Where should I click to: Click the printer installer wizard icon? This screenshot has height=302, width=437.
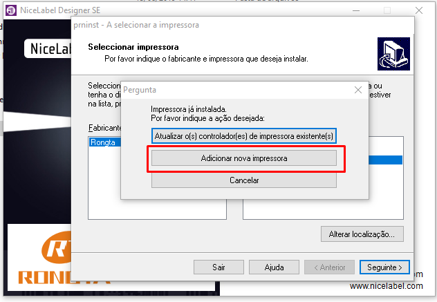click(x=393, y=54)
